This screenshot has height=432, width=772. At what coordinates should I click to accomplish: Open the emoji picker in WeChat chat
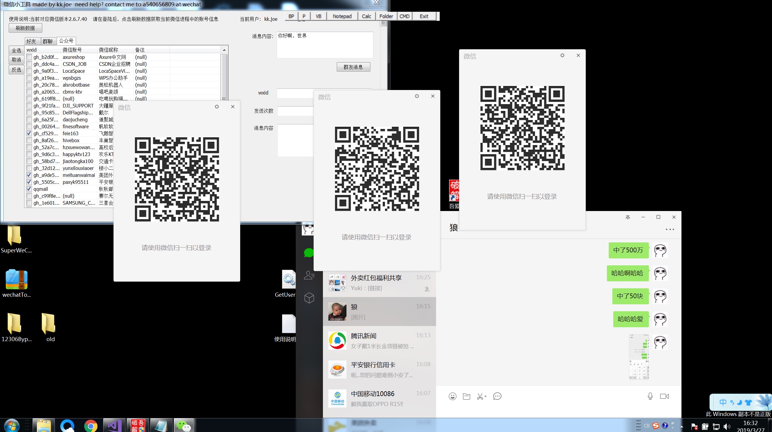[x=452, y=396]
